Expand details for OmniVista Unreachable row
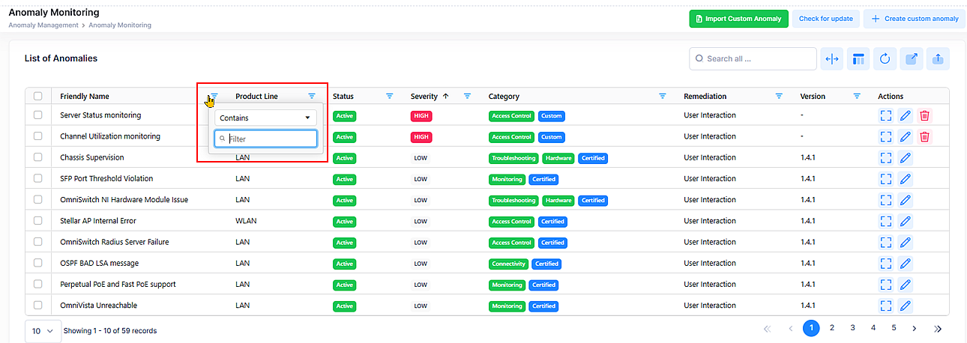The height and width of the screenshot is (343, 967). coord(886,306)
